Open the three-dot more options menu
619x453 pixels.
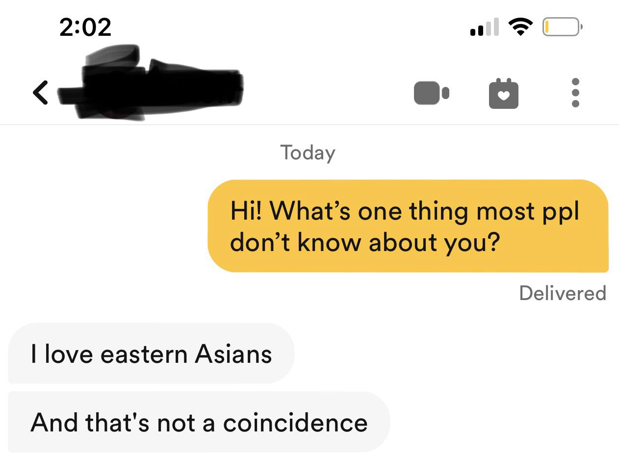click(576, 93)
